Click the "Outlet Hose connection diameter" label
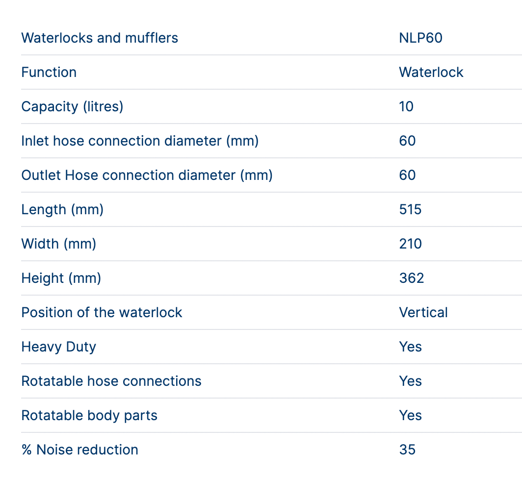The height and width of the screenshot is (502, 522). click(147, 175)
